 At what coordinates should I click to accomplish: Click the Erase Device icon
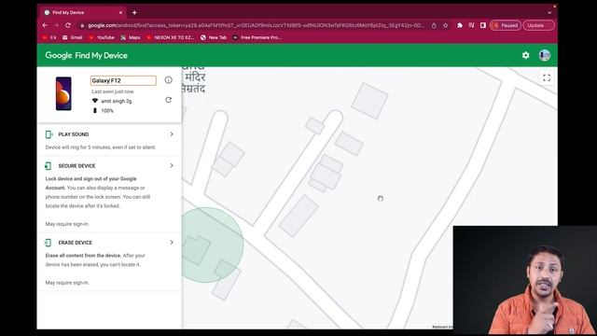tap(48, 243)
